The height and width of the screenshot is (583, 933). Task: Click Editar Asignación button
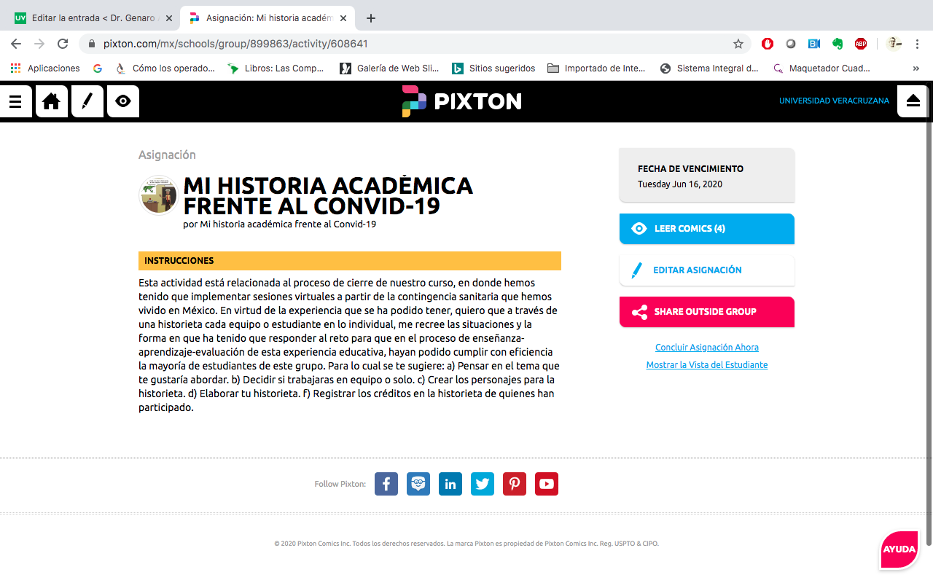click(x=706, y=270)
